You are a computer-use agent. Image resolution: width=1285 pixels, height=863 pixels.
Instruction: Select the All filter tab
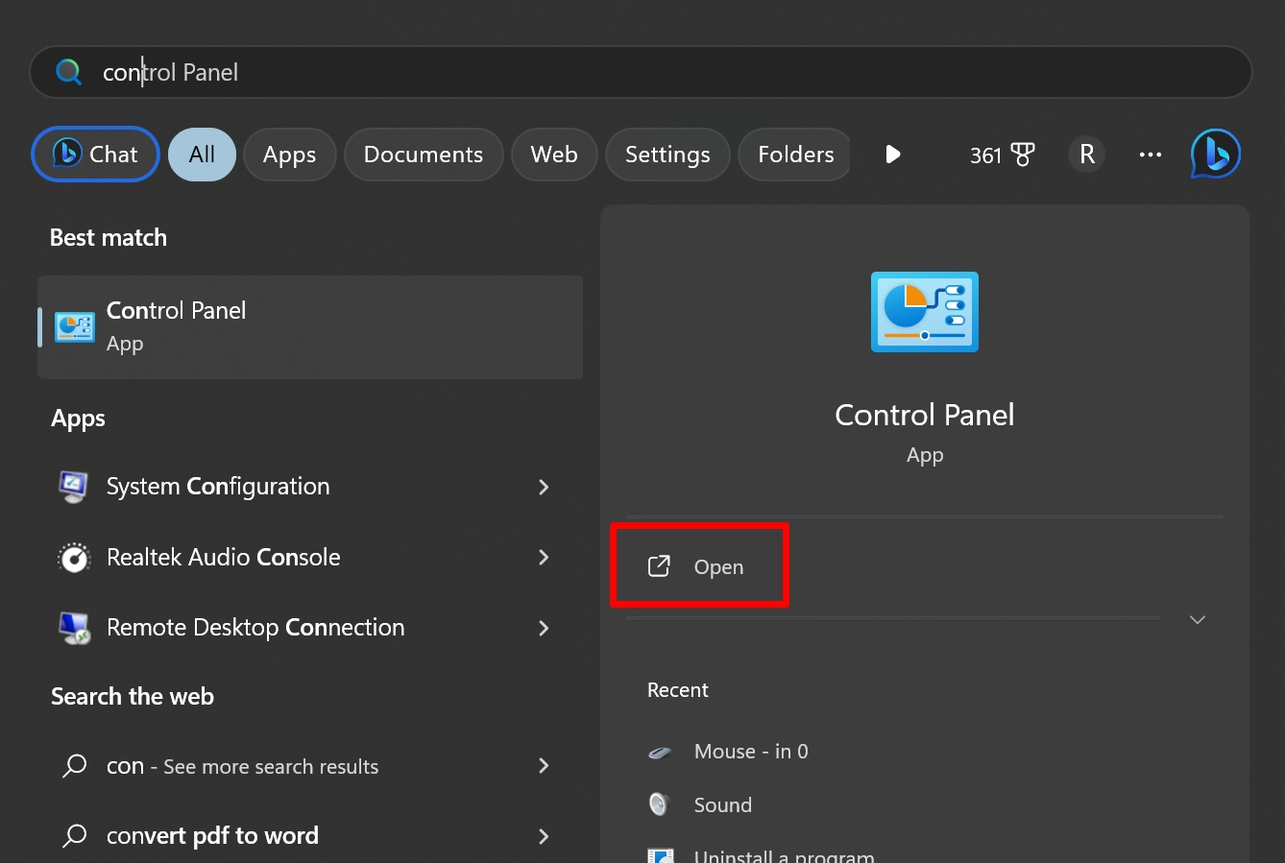[202, 155]
